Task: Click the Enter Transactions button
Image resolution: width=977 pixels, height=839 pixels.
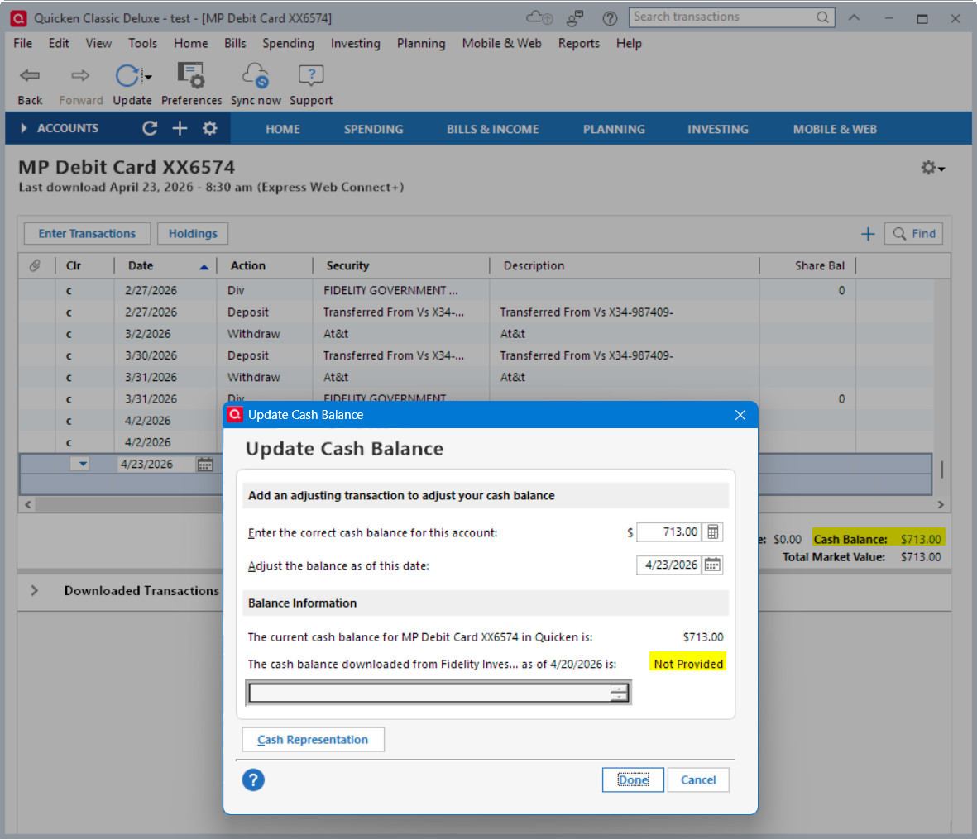Action: coord(87,233)
